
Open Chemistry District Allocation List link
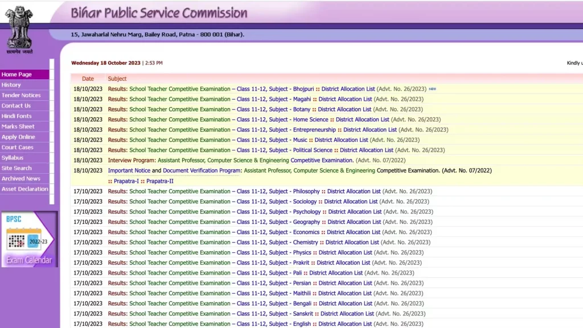coord(352,242)
